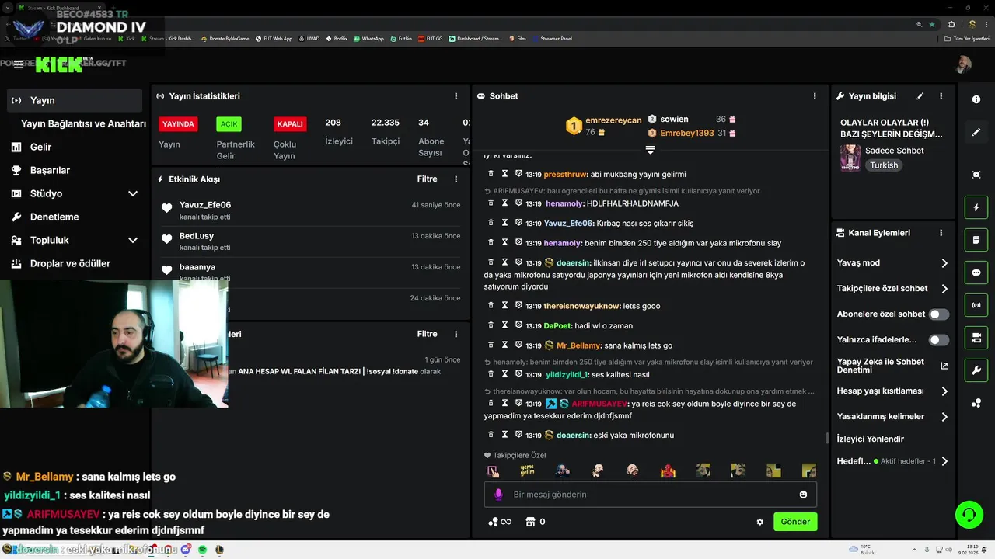The image size is (995, 559).
Task: Ban yildizyildi_1 with the shield icon
Action: 518,374
